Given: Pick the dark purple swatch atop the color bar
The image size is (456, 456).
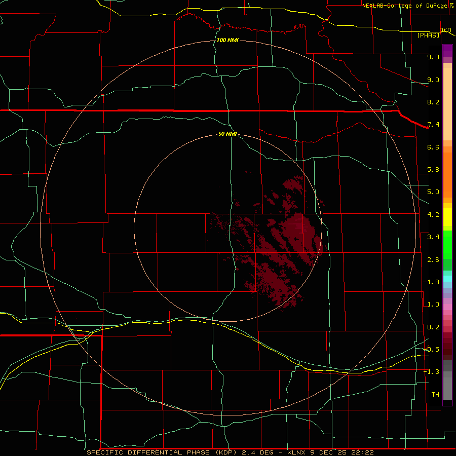Looking at the screenshot, I should pos(447,49).
